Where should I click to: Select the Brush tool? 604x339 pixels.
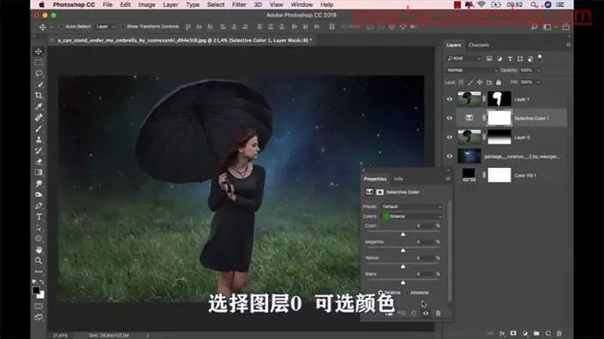click(x=39, y=128)
